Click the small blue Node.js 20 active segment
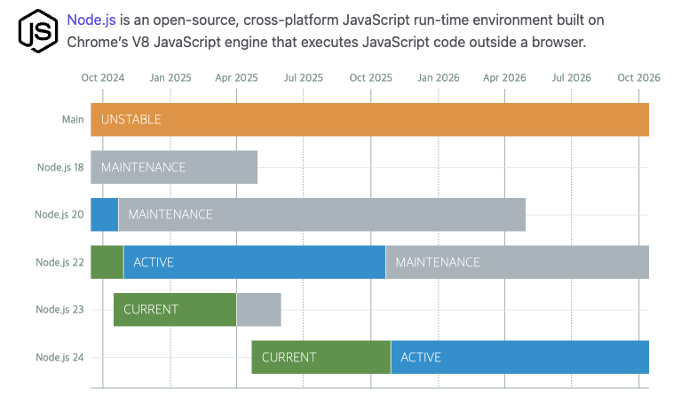The height and width of the screenshot is (404, 689). tap(105, 215)
